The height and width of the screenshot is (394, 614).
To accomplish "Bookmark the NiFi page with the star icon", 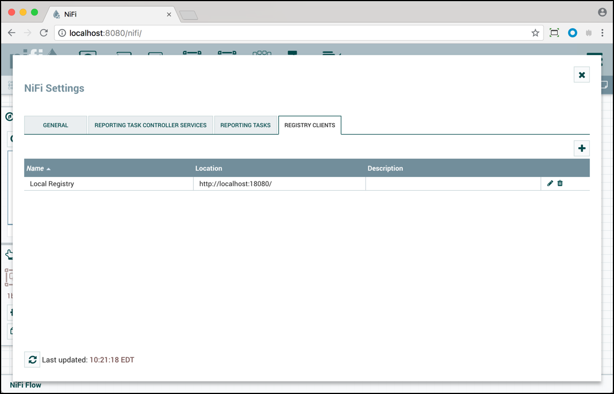I will pyautogui.click(x=535, y=33).
